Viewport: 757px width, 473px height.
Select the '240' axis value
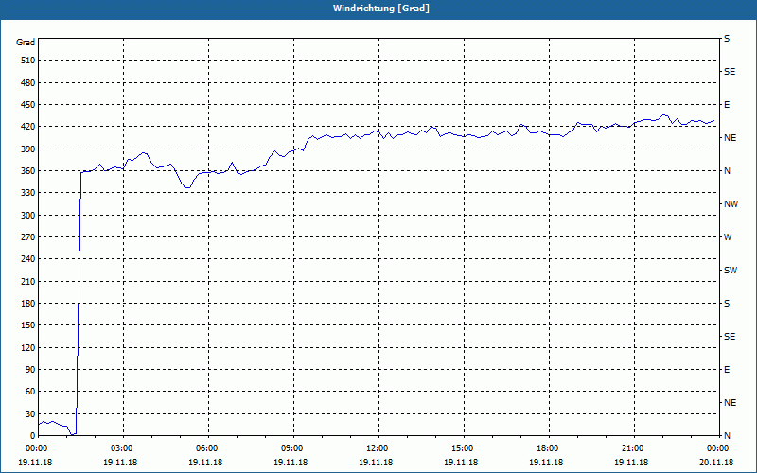[x=28, y=258]
